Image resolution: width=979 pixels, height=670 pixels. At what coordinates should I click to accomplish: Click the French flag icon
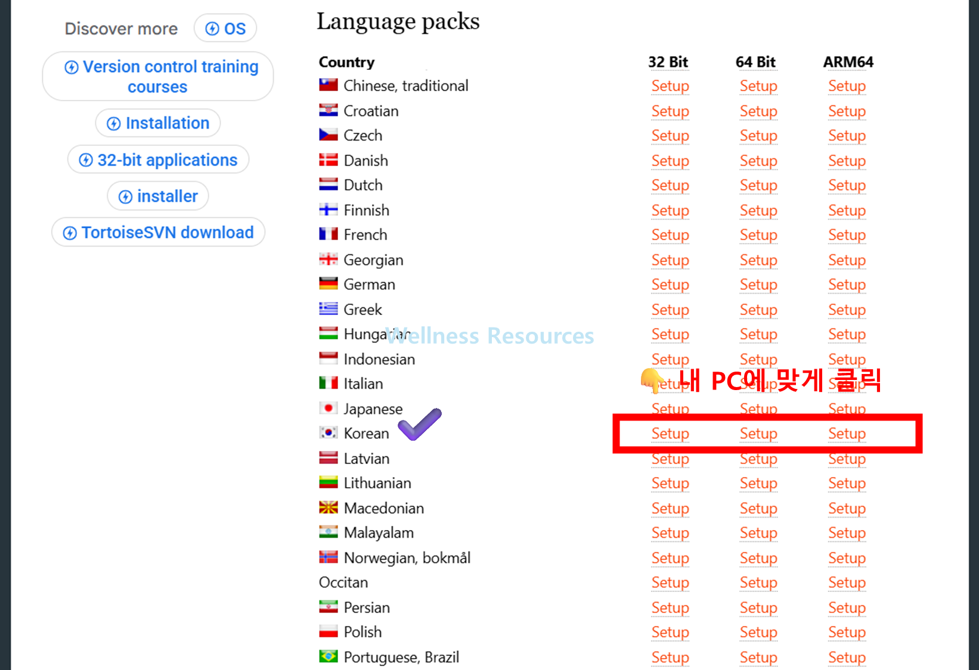(x=328, y=234)
